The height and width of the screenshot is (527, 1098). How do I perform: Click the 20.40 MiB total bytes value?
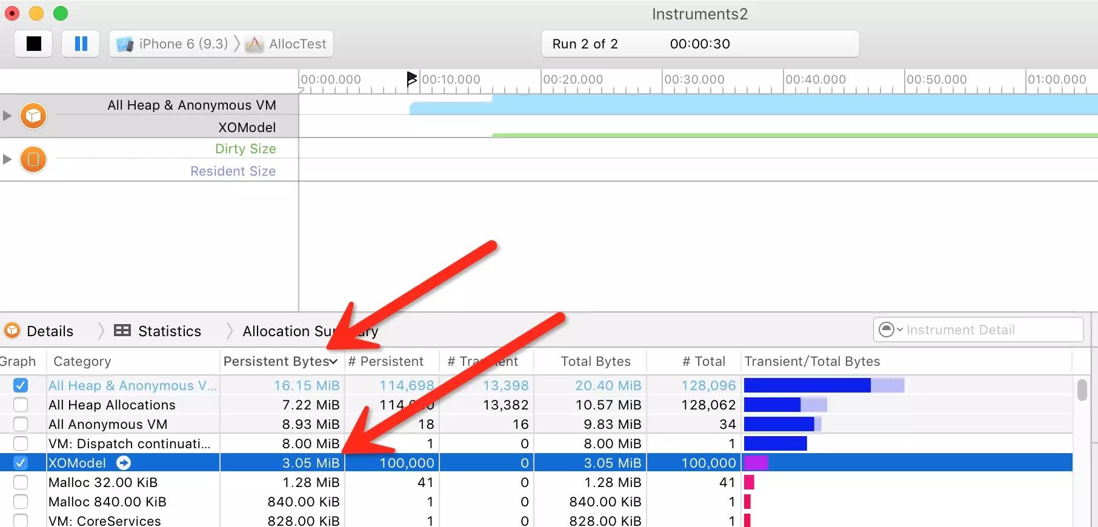(x=608, y=385)
